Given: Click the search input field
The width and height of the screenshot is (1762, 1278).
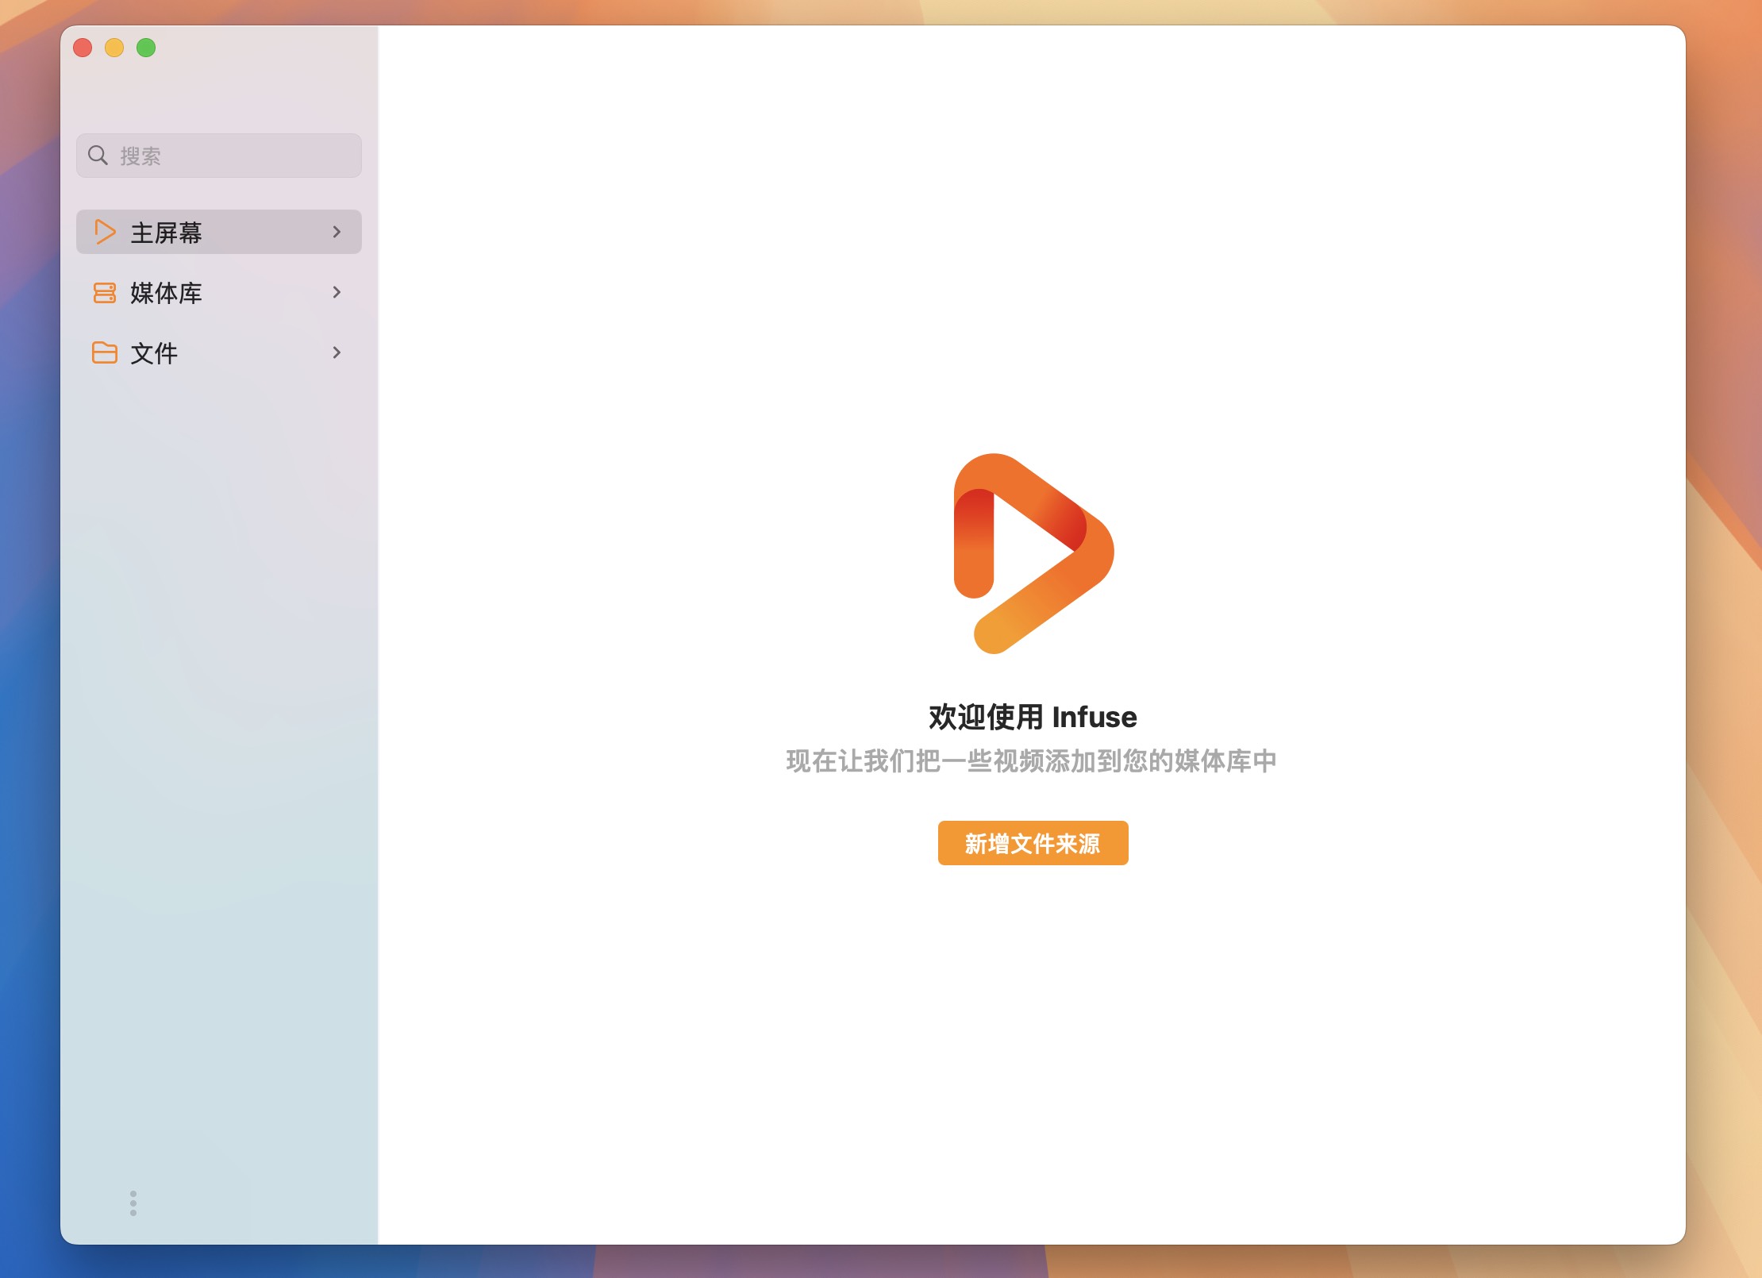Looking at the screenshot, I should [221, 153].
